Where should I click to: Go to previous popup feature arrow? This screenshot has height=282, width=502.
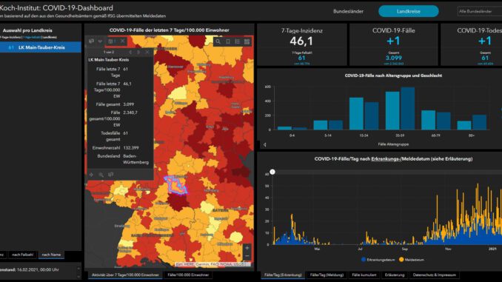click(x=130, y=52)
